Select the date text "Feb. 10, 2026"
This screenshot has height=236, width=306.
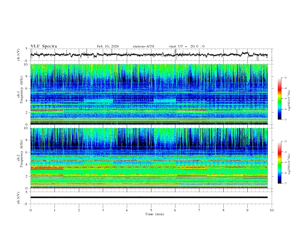108,46
